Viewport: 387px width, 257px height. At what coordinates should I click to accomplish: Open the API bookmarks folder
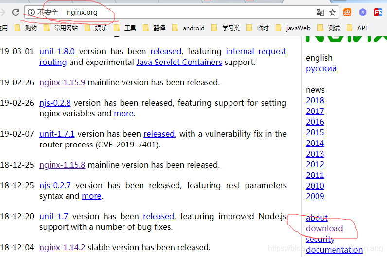357,28
